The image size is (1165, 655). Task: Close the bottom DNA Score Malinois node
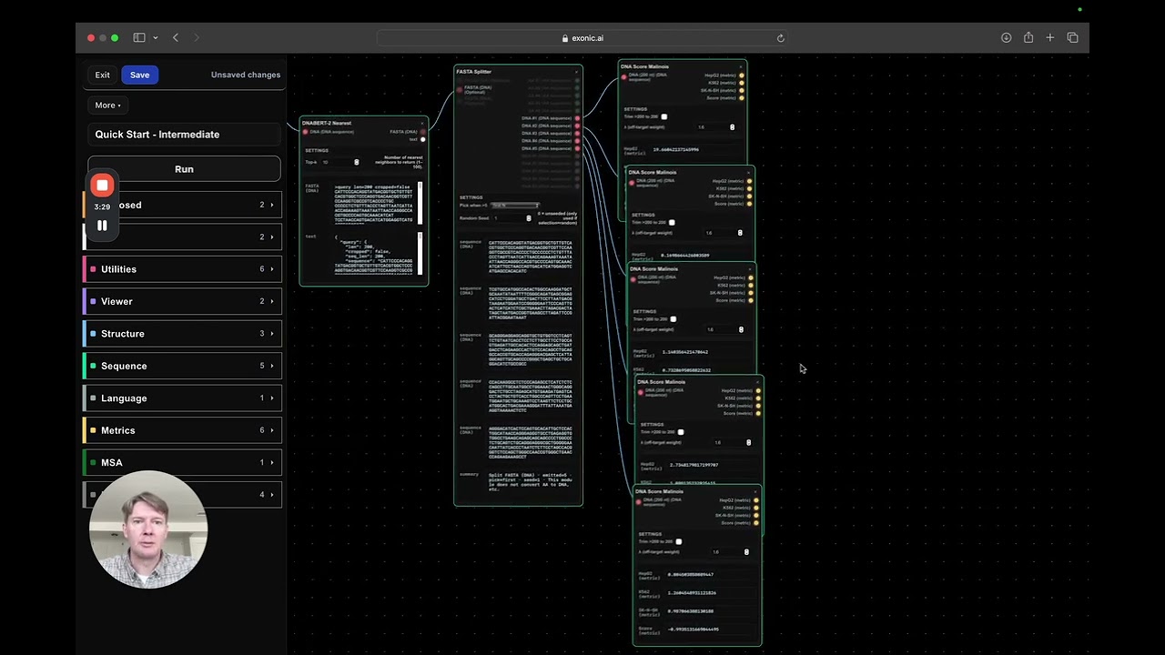click(755, 492)
